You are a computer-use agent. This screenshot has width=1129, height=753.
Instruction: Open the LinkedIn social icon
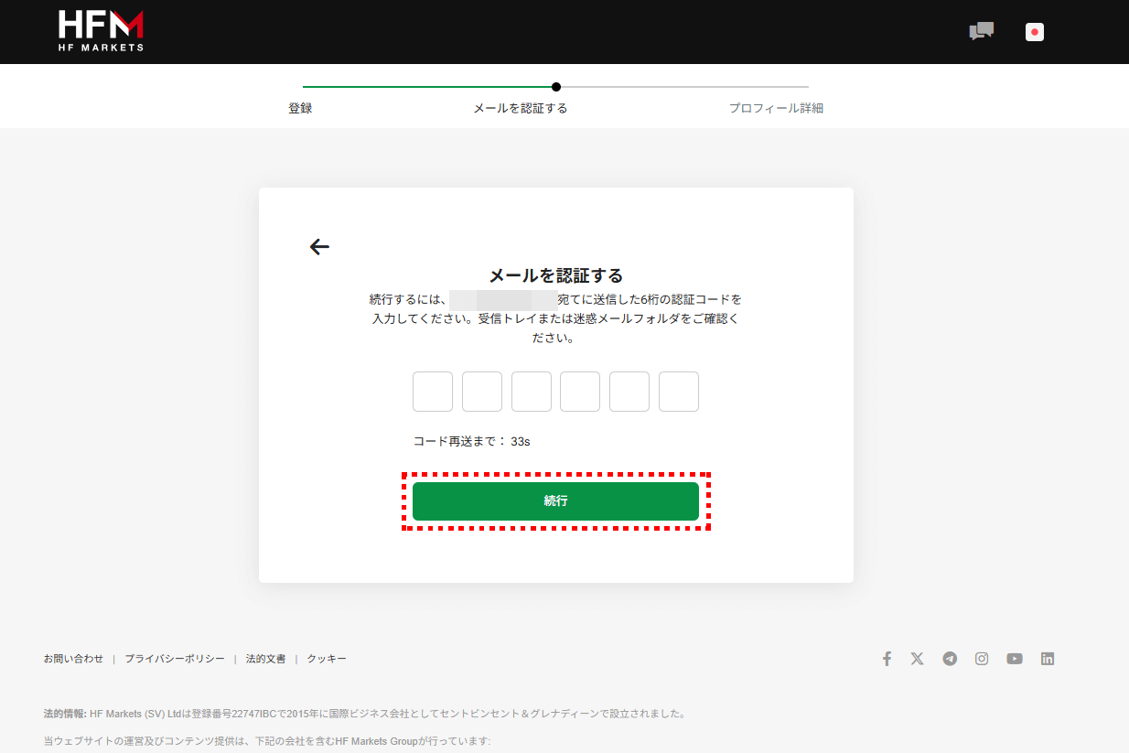pyautogui.click(x=1048, y=659)
